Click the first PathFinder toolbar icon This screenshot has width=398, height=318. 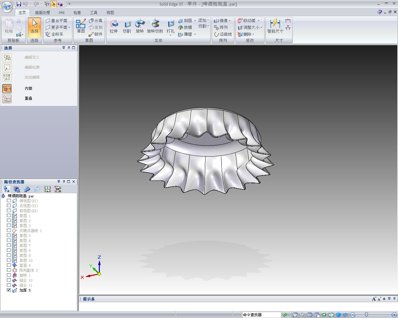click(6, 189)
